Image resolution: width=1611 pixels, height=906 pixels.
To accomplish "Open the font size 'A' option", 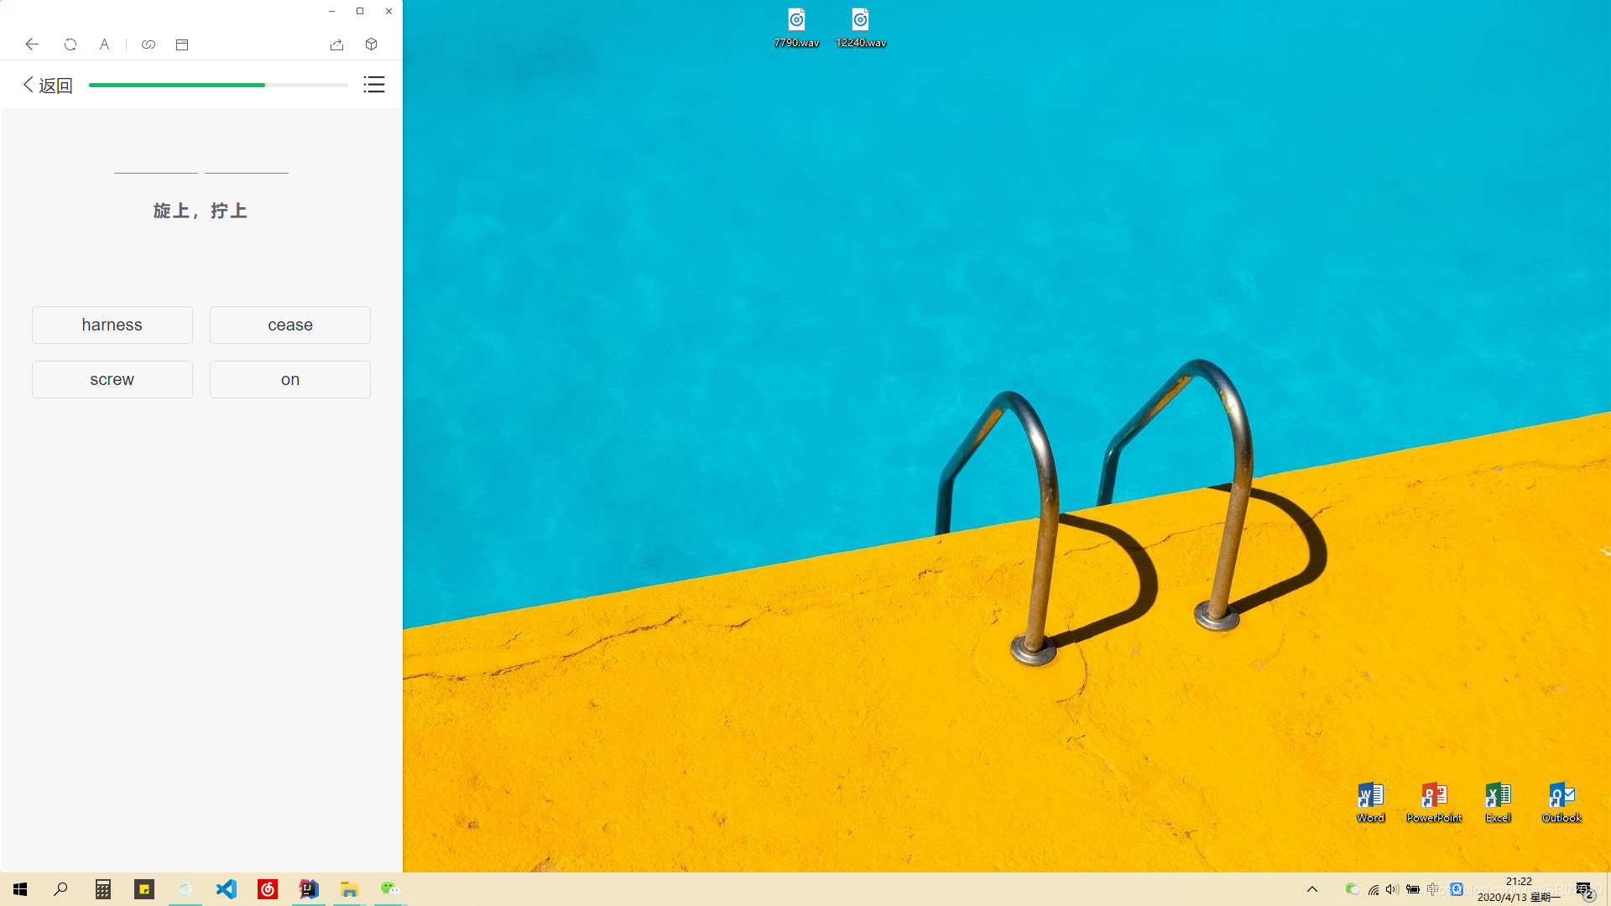I will [104, 44].
